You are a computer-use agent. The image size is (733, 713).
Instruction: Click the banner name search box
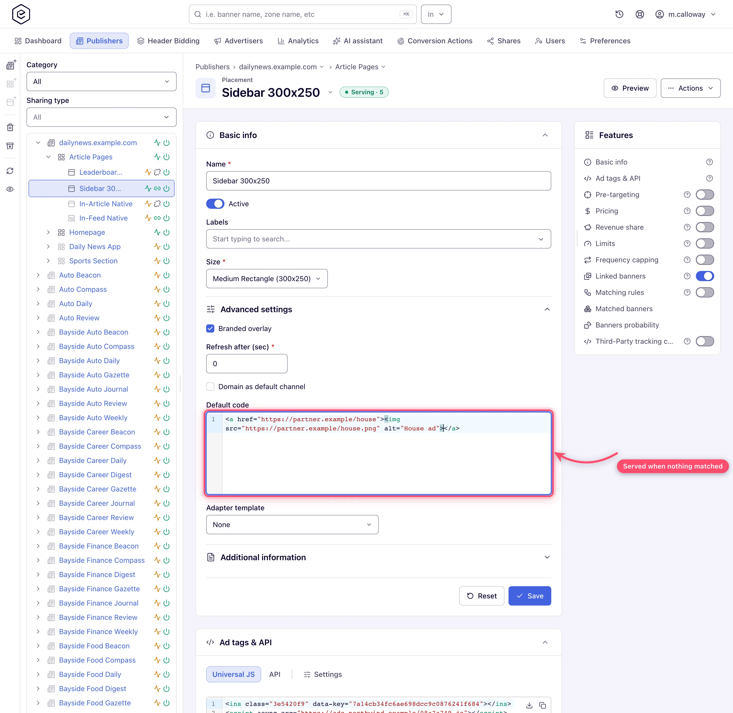[302, 14]
